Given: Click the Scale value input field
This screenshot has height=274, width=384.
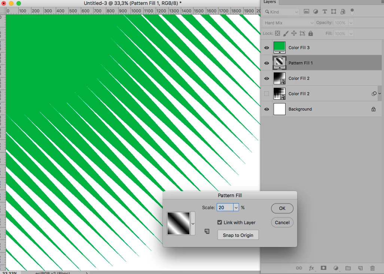Looking at the screenshot, I should [225, 208].
